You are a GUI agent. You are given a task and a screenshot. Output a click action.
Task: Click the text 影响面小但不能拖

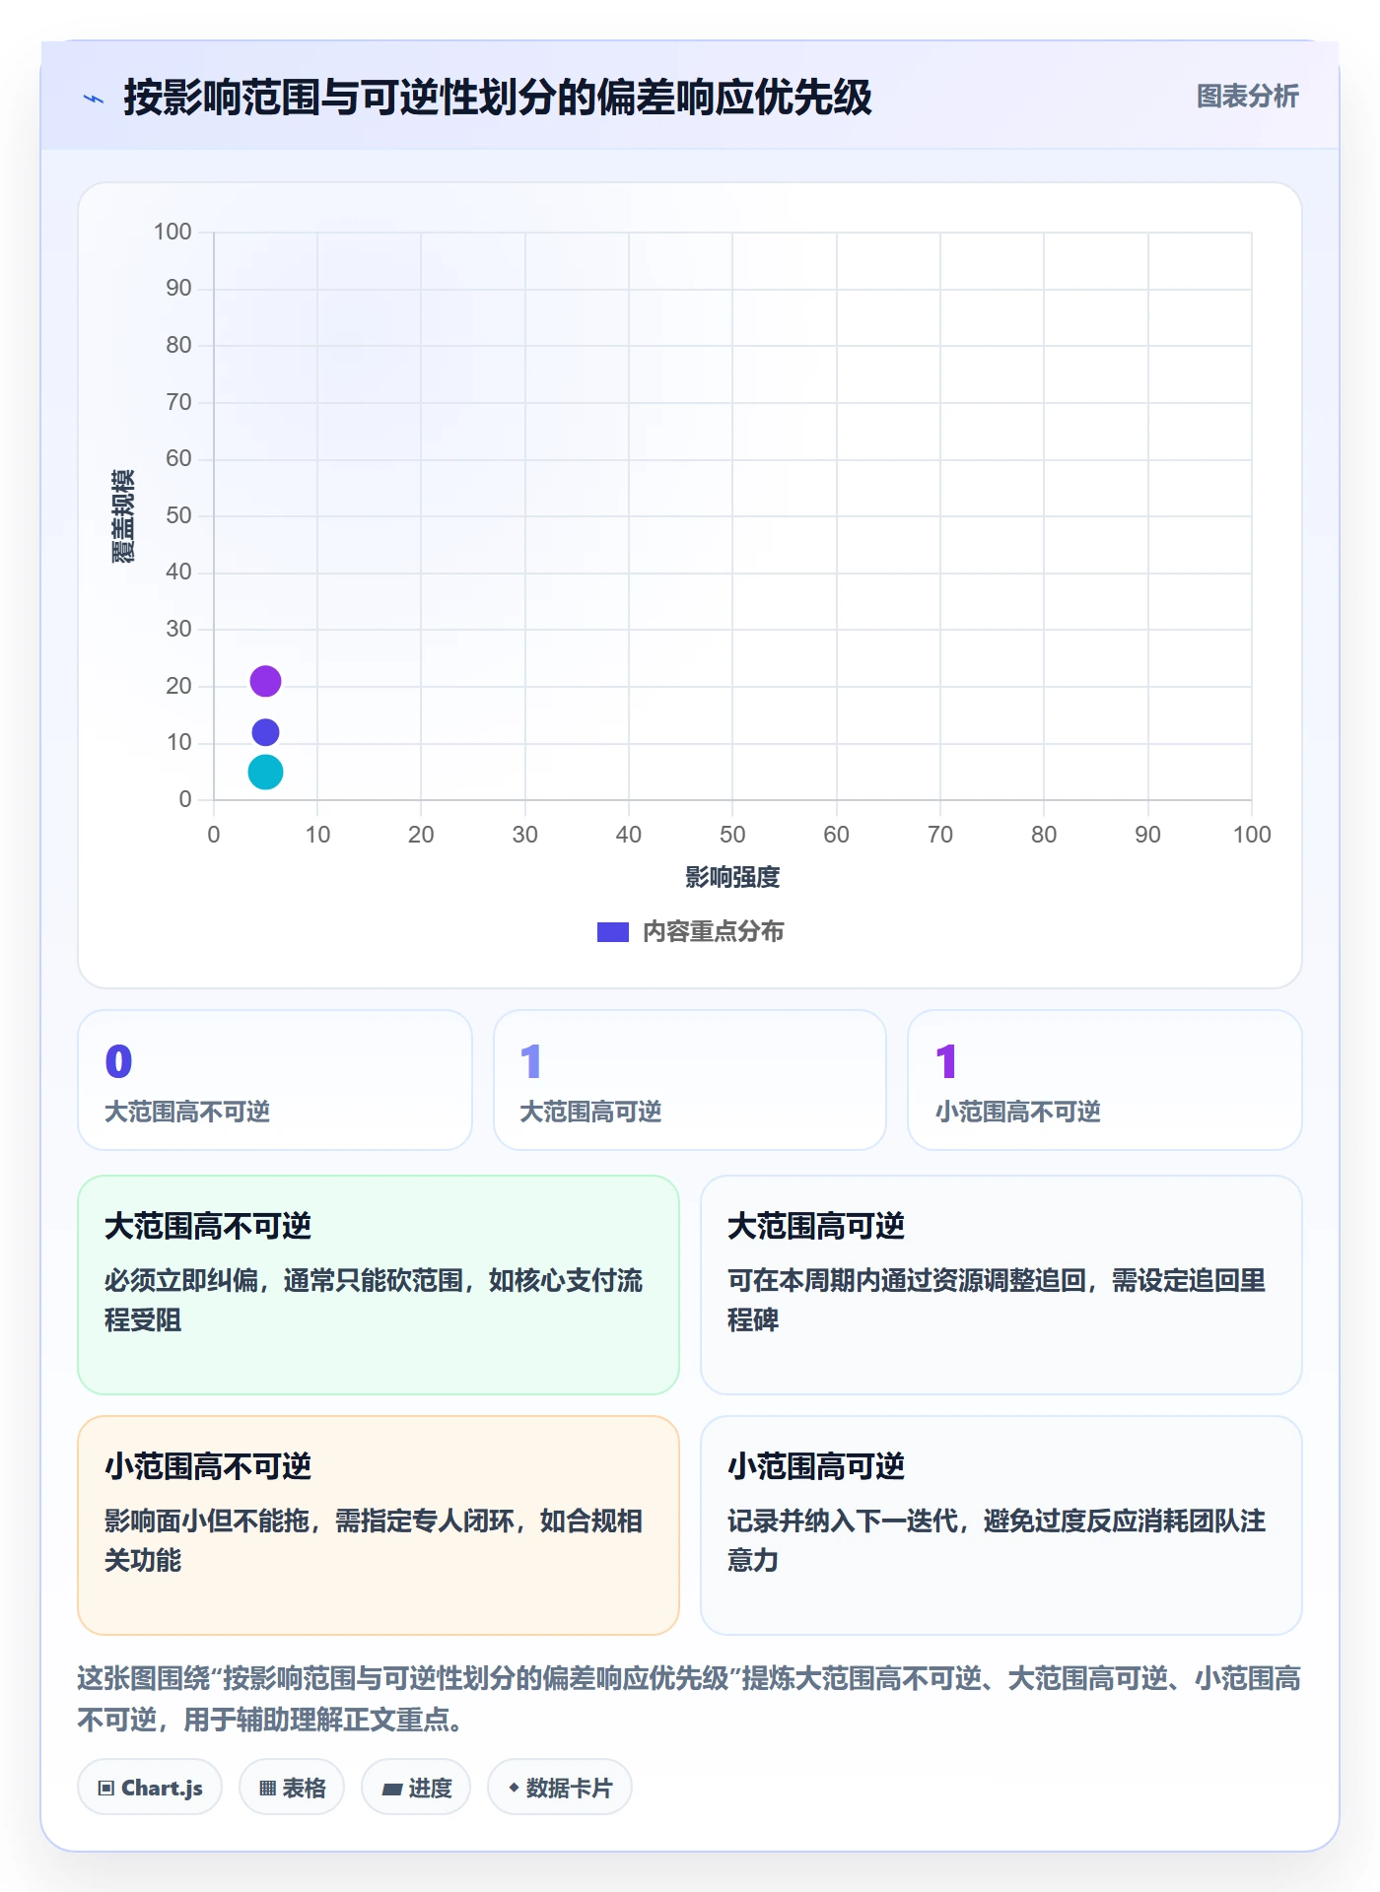pyautogui.click(x=207, y=1520)
